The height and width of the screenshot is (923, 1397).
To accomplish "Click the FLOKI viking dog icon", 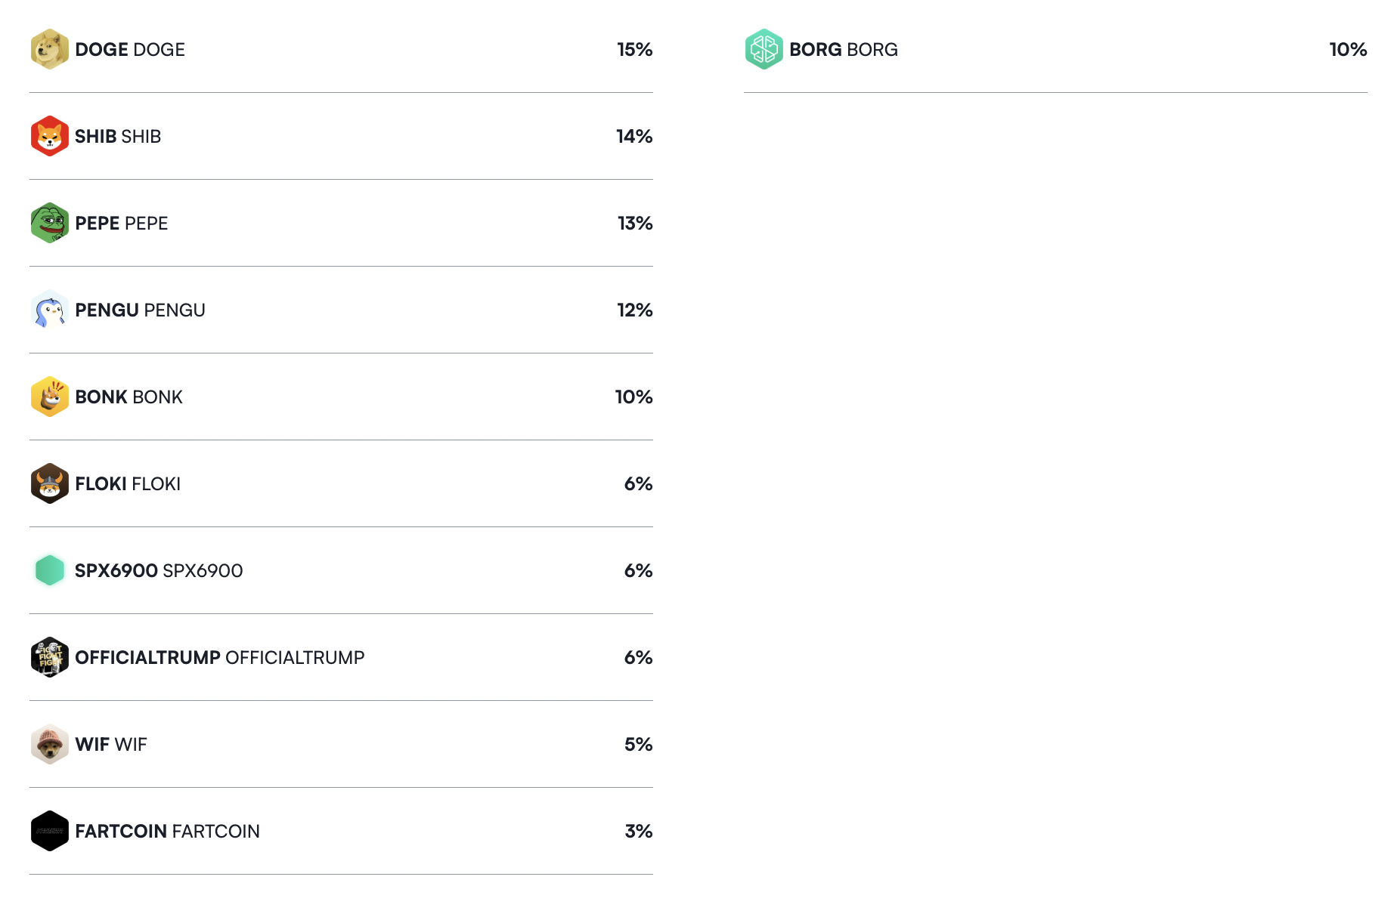I will tap(49, 483).
